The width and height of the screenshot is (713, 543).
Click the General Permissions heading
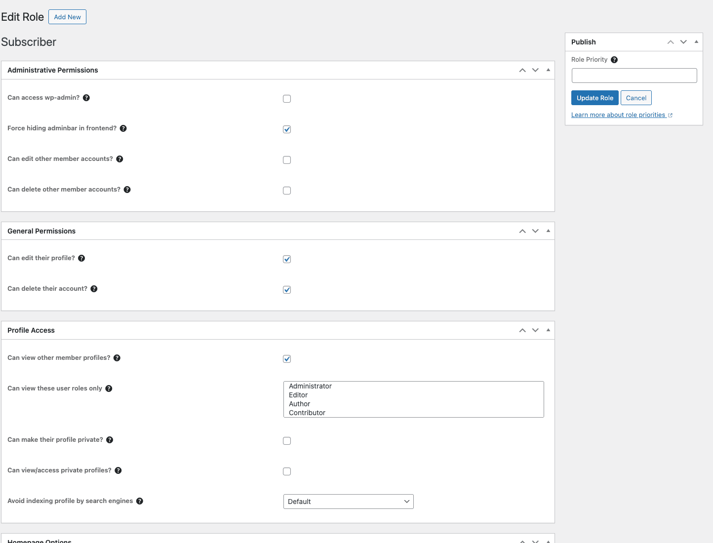[41, 231]
